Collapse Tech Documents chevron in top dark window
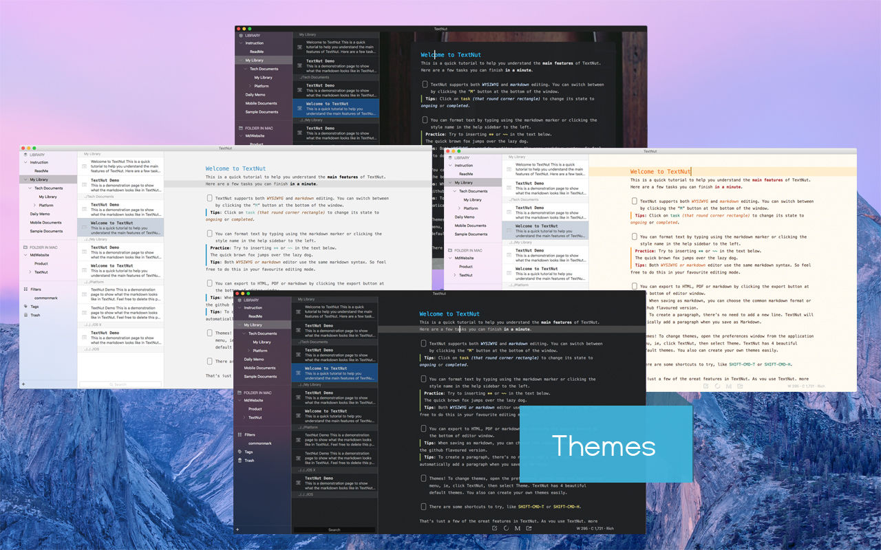The height and width of the screenshot is (550, 881). [246, 69]
